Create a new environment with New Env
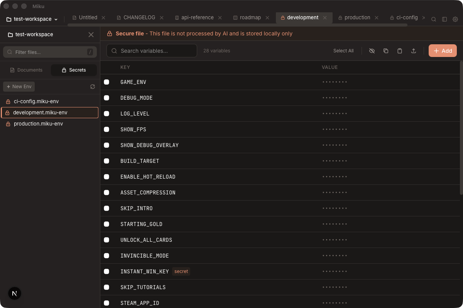The image size is (463, 308). [19, 87]
